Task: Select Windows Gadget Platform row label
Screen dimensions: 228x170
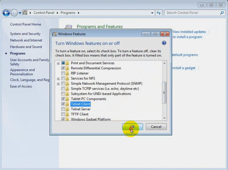Action: (91, 119)
